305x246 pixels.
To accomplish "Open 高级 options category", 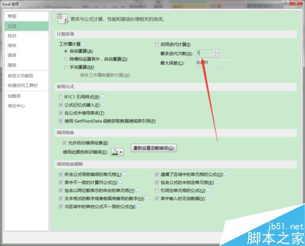I will pyautogui.click(x=26, y=65).
